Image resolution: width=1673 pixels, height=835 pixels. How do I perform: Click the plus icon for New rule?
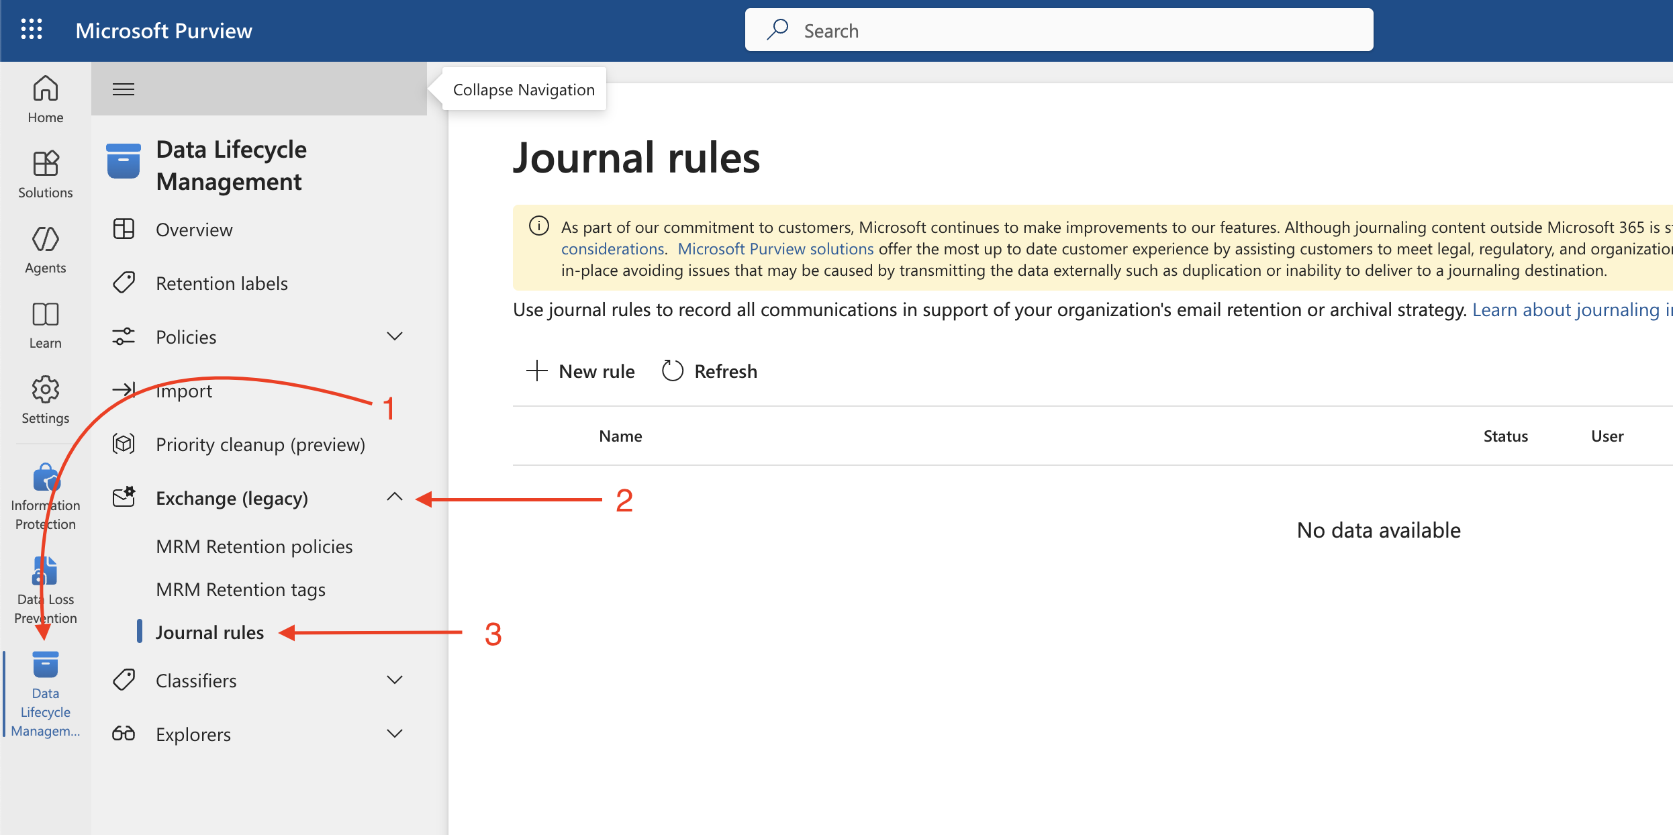[x=537, y=371]
